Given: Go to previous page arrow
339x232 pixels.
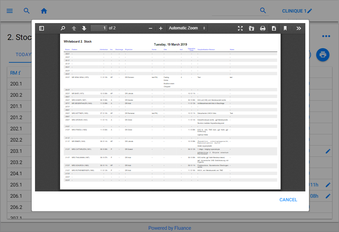Looking at the screenshot, I should tap(74, 28).
